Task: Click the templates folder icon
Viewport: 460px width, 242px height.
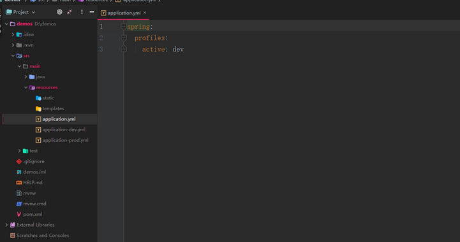Action: [38, 108]
